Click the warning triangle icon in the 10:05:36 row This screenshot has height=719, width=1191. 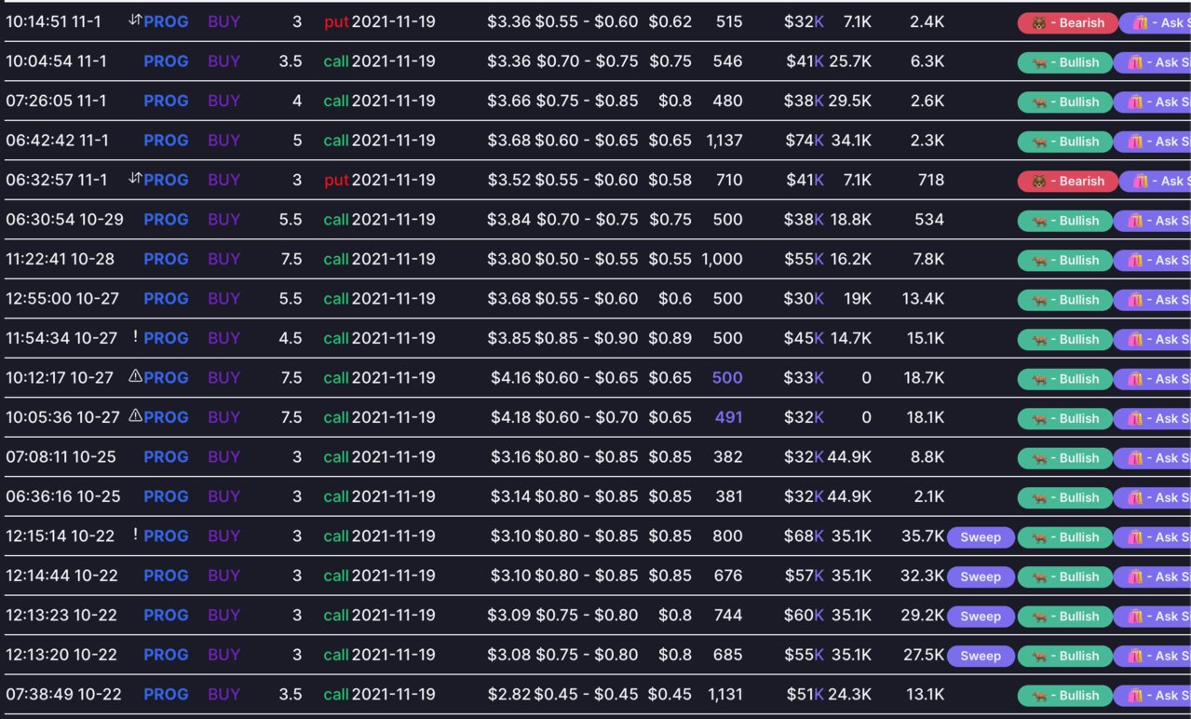135,415
